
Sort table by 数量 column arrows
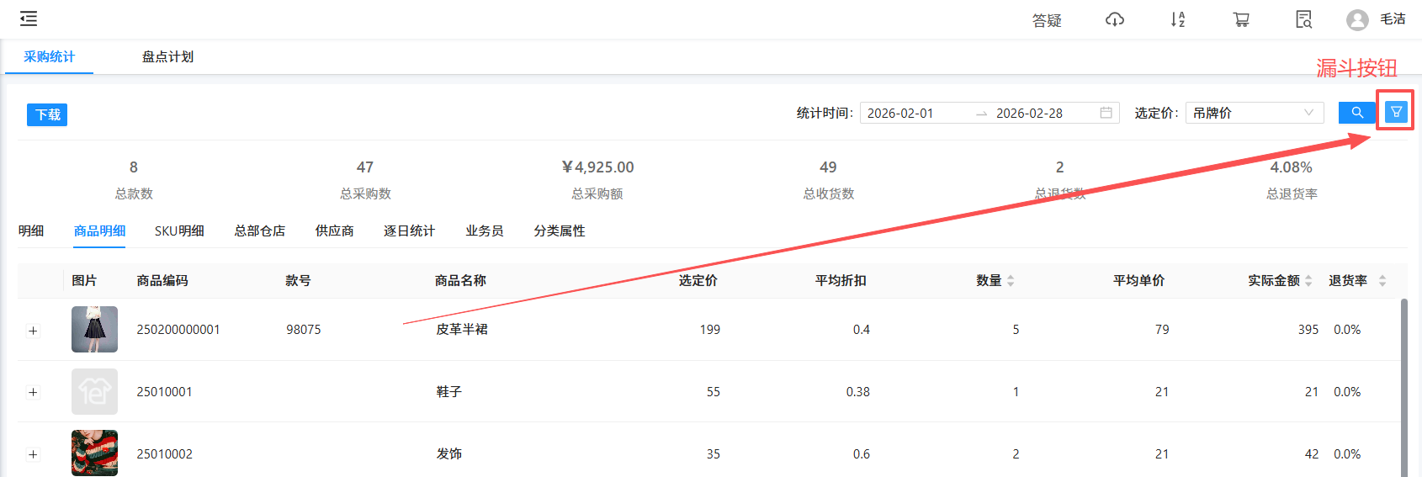(1011, 281)
